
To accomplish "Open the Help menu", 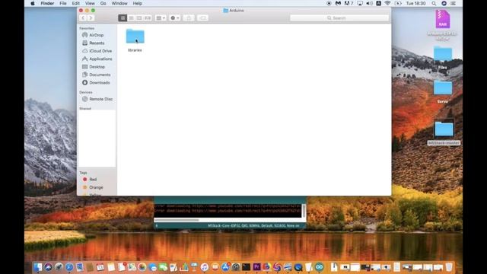I will (137, 3).
